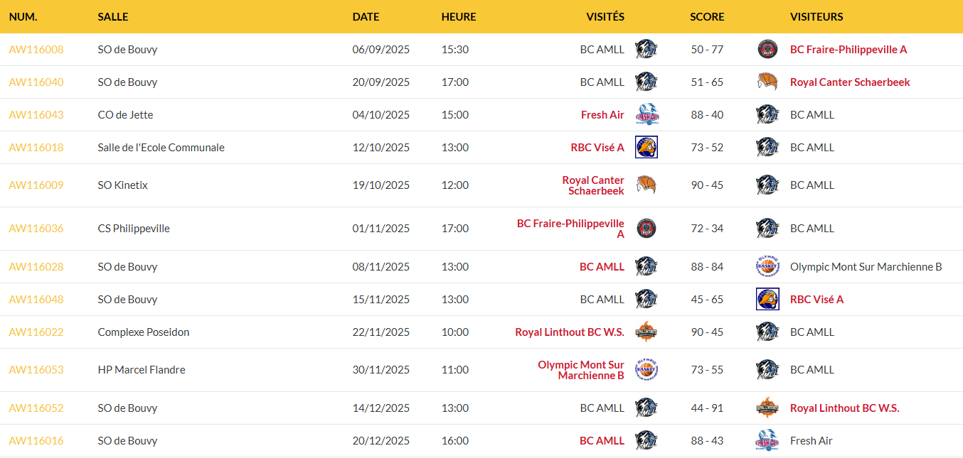Click the DATE column header
The width and height of the screenshot is (963, 458).
pos(366,17)
